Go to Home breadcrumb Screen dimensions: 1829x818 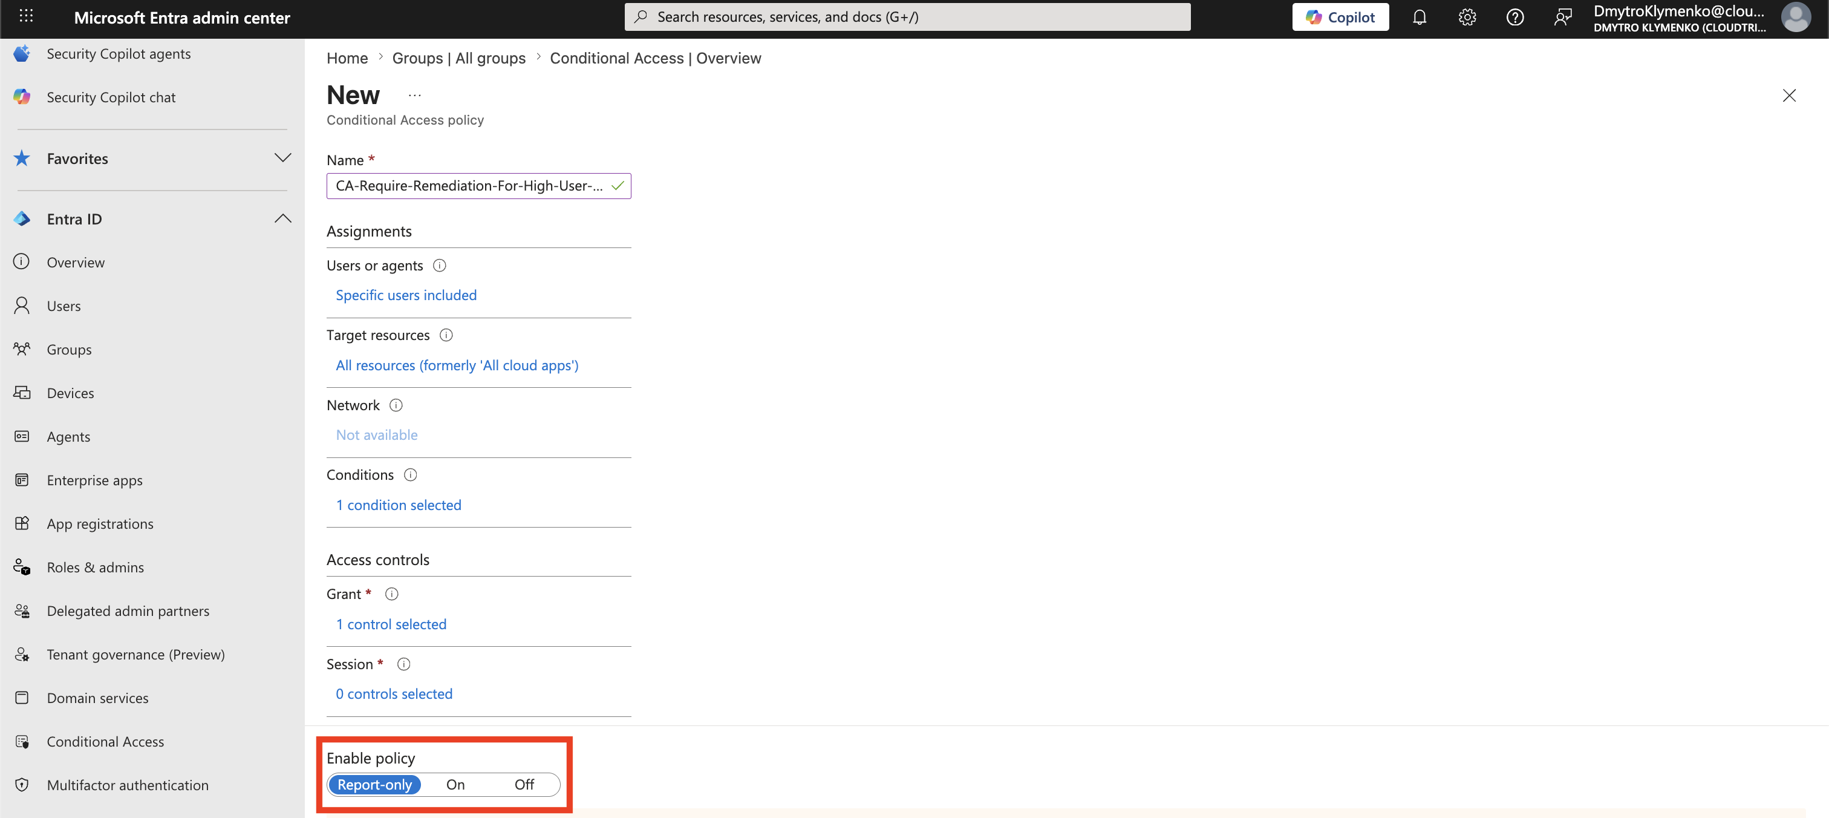click(x=347, y=57)
